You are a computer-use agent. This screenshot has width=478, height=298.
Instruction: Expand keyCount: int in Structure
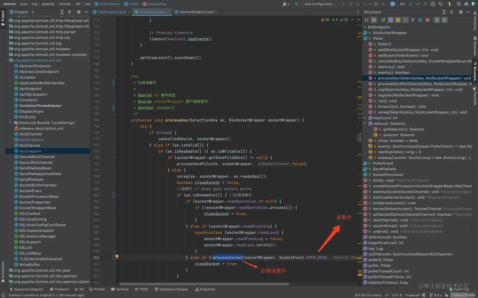click(x=365, y=118)
